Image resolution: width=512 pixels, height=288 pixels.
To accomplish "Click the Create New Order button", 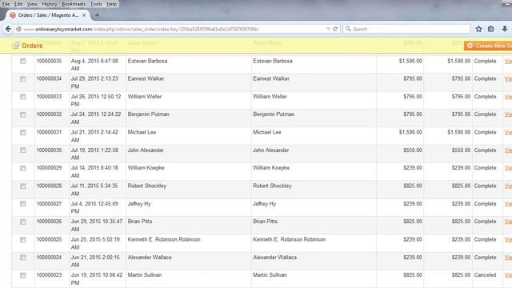I will click(x=488, y=46).
